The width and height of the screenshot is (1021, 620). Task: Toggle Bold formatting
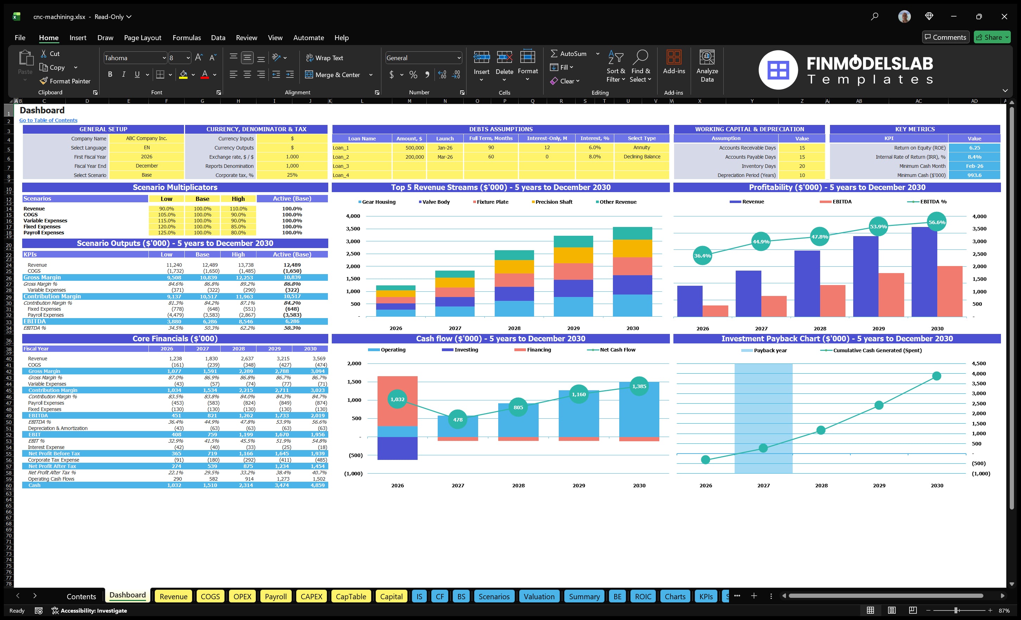tap(110, 75)
